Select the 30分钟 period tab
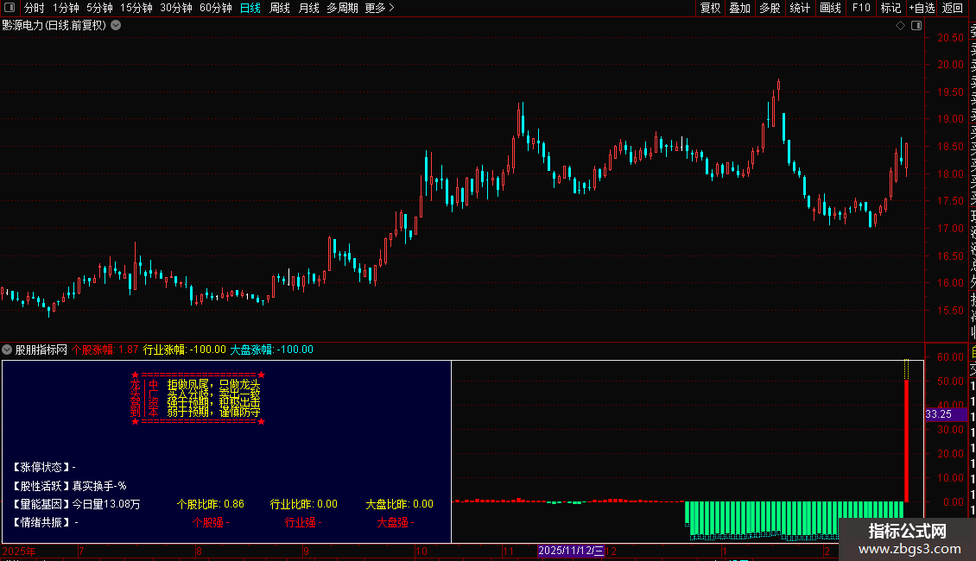Image resolution: width=976 pixels, height=561 pixels. [x=176, y=8]
